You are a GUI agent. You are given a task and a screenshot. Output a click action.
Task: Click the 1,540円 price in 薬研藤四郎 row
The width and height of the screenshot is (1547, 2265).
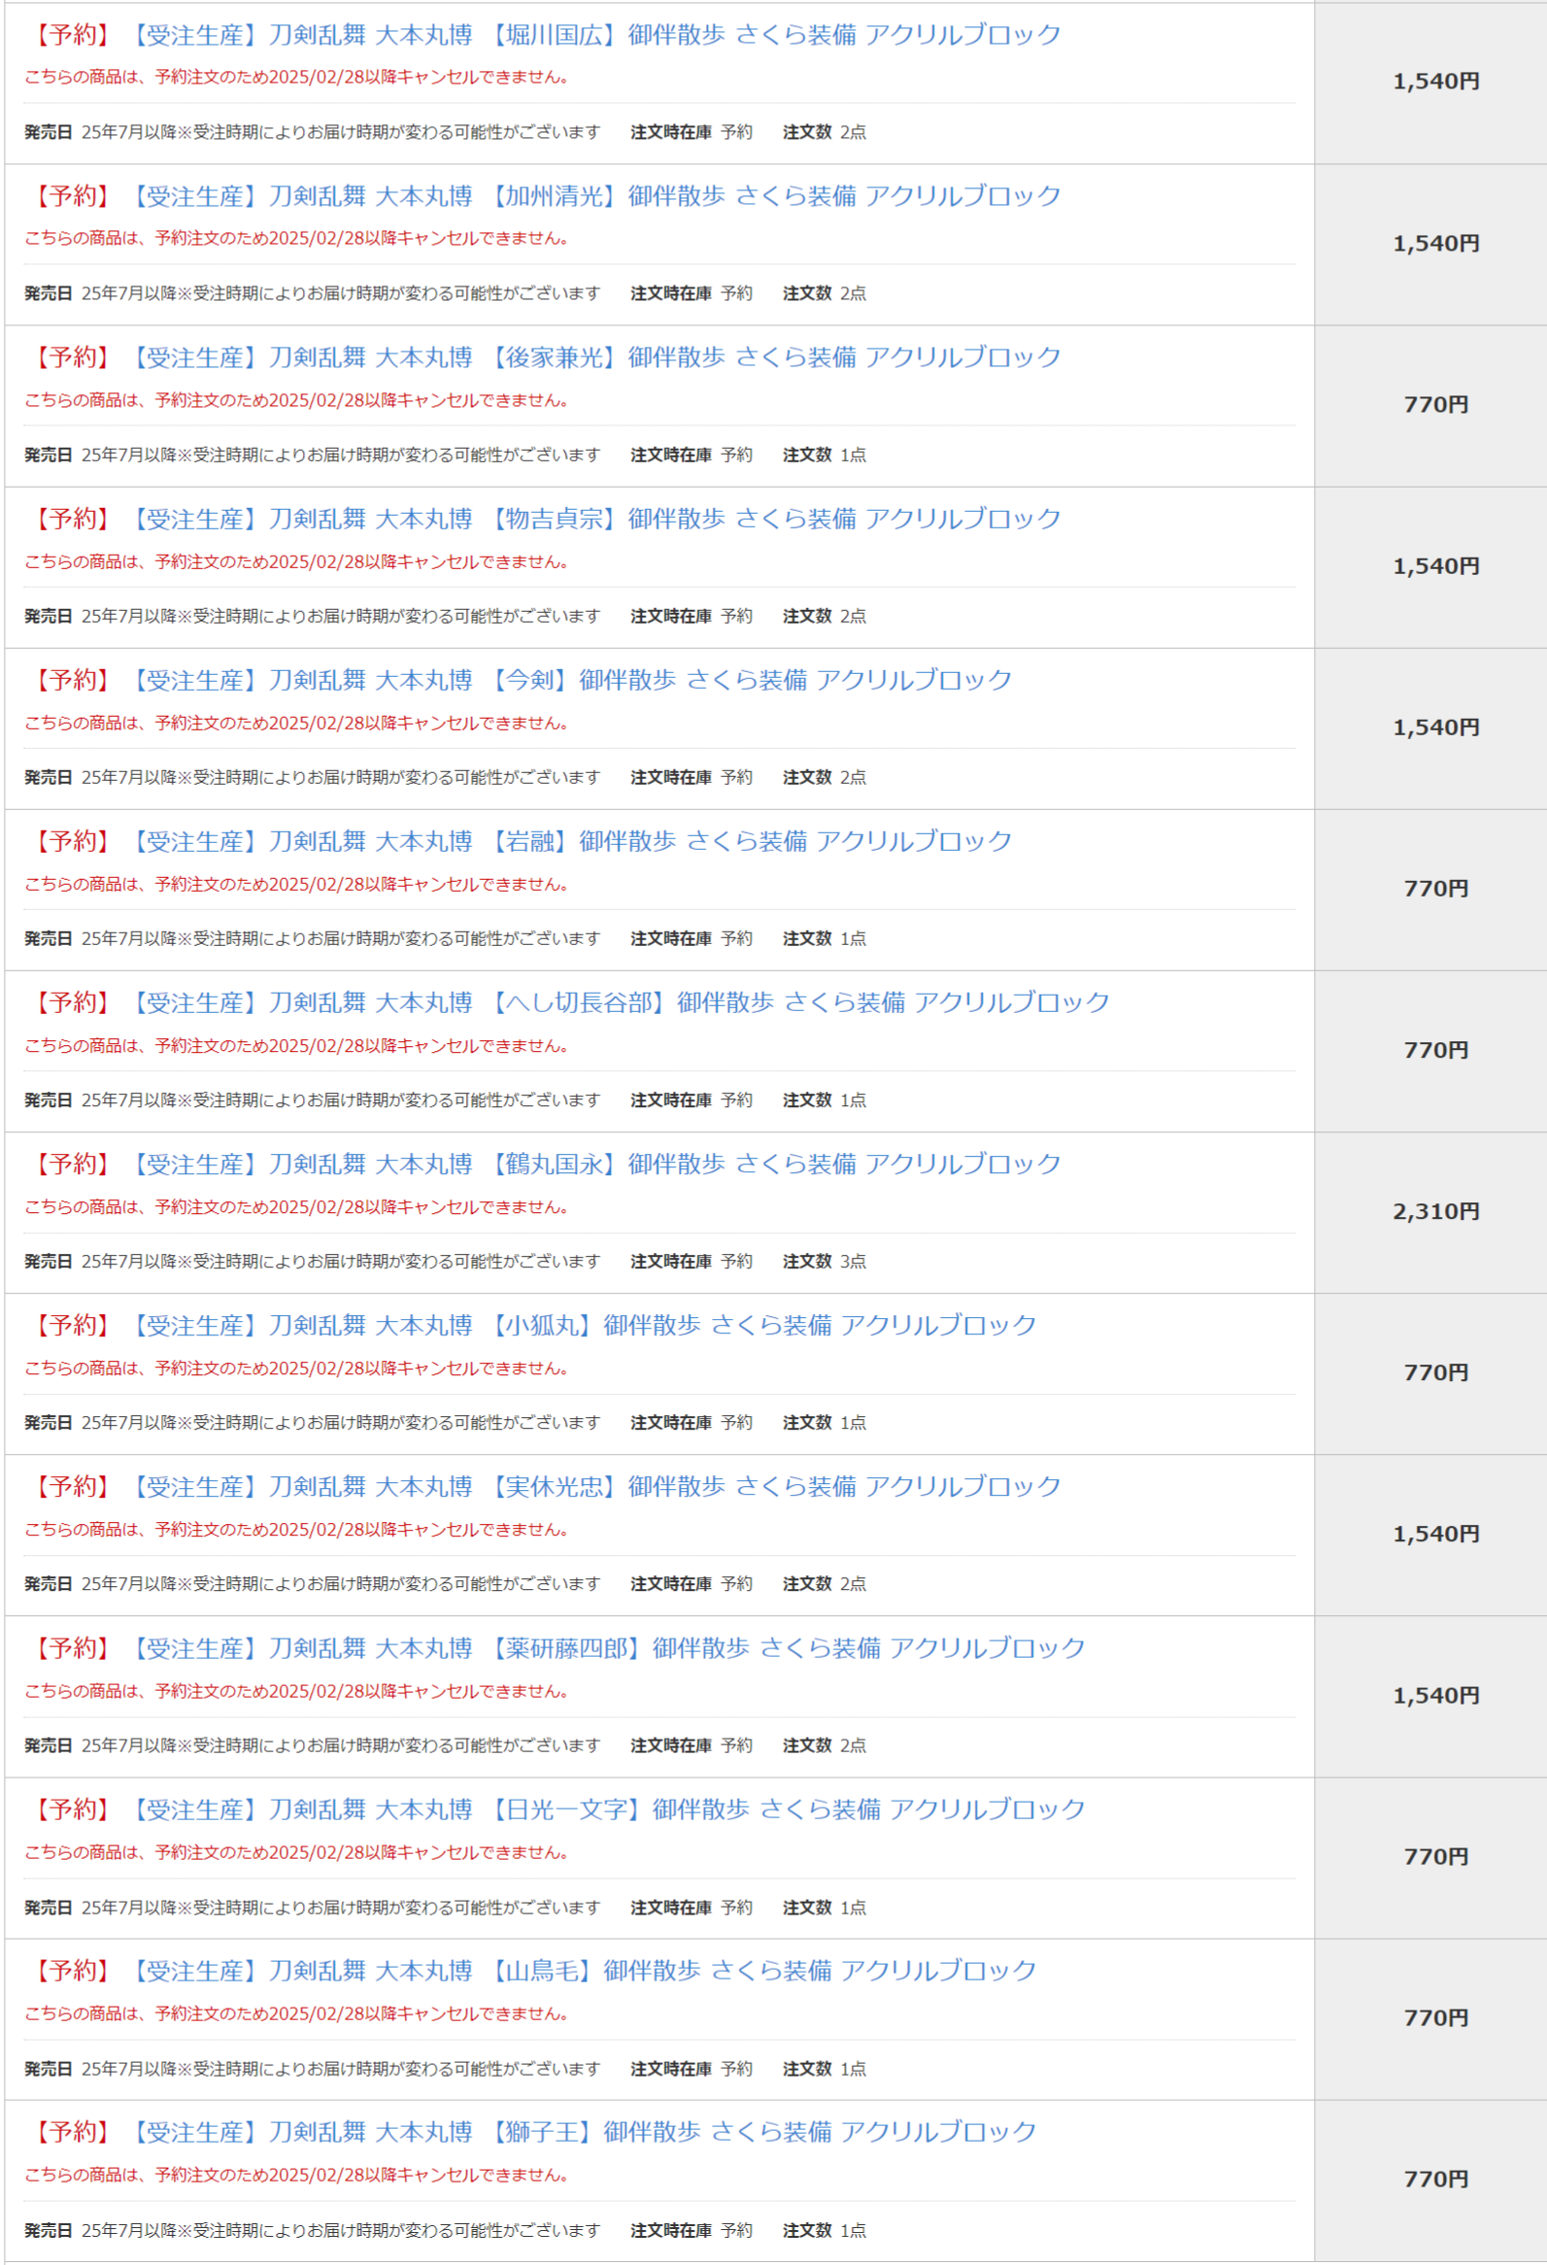pyautogui.click(x=1436, y=1696)
